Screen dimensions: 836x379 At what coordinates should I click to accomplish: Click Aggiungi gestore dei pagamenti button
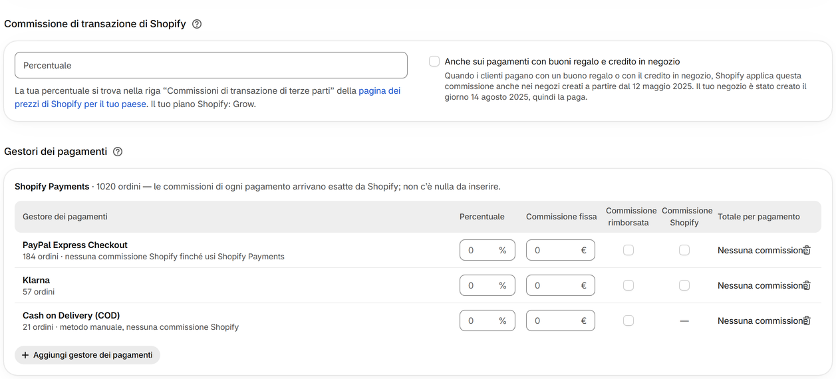coord(87,355)
